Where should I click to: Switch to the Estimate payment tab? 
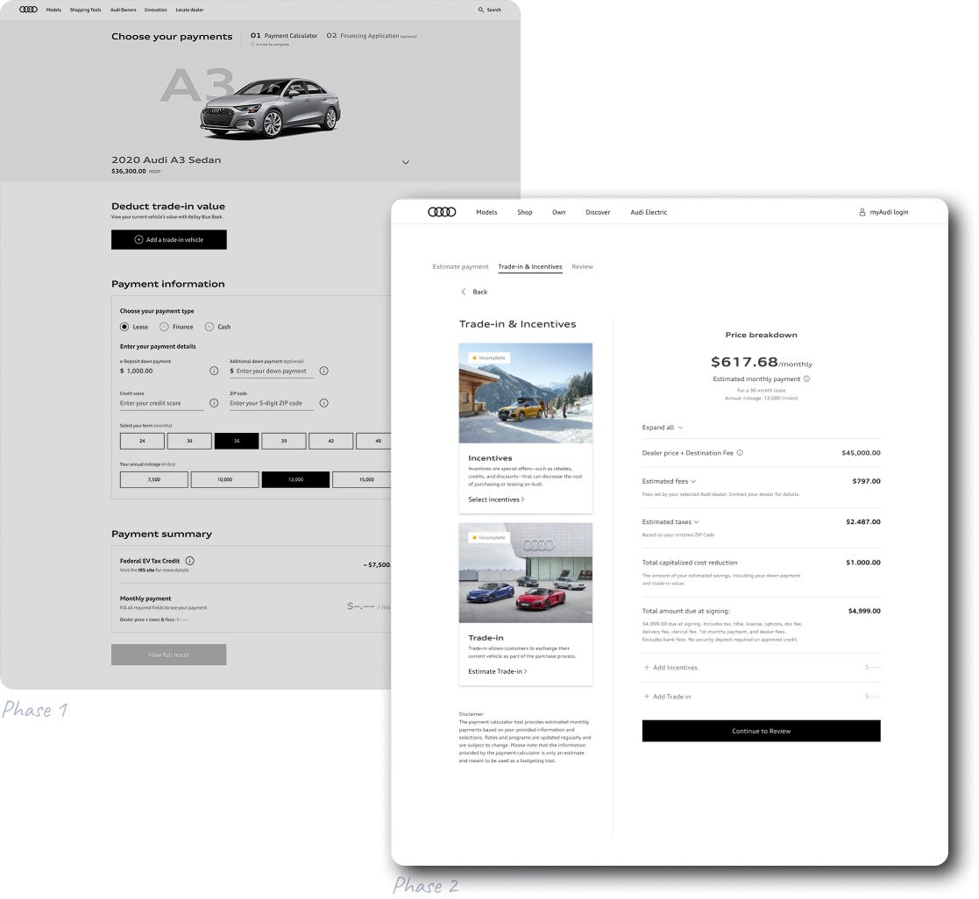click(x=460, y=266)
